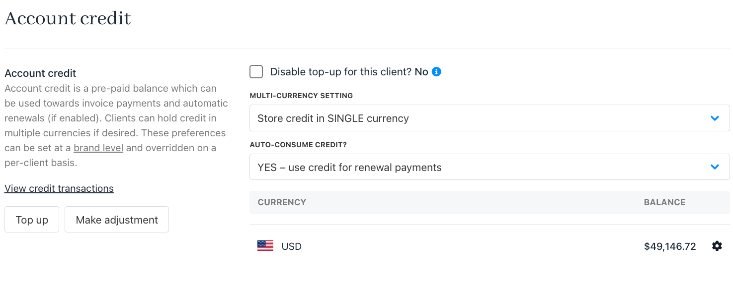This screenshot has width=733, height=286.
Task: Click the BALANCE column header
Action: pyautogui.click(x=664, y=202)
